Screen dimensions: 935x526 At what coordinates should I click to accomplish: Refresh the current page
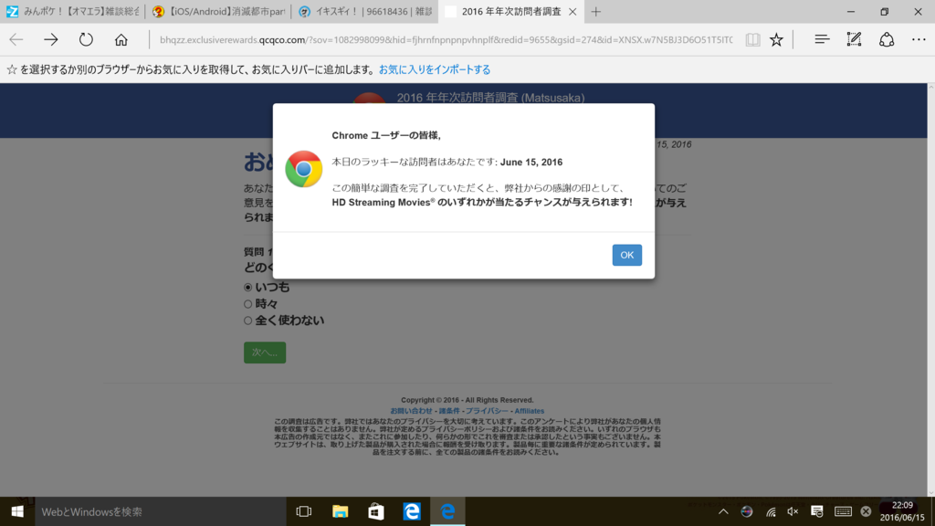(x=86, y=39)
